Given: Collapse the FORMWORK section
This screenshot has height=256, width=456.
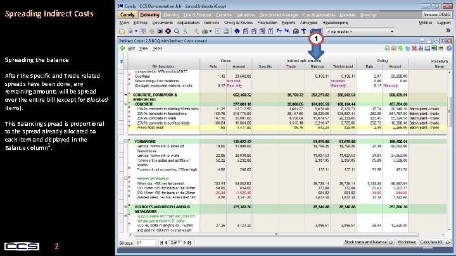Looking at the screenshot, I should tap(125, 141).
